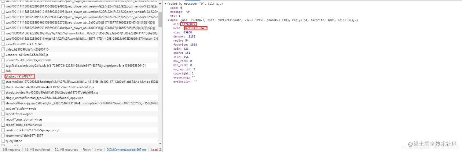Click the favorite: 1808 property

coord(185,45)
